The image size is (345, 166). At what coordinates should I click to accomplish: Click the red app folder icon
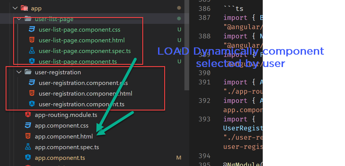tap(24, 8)
